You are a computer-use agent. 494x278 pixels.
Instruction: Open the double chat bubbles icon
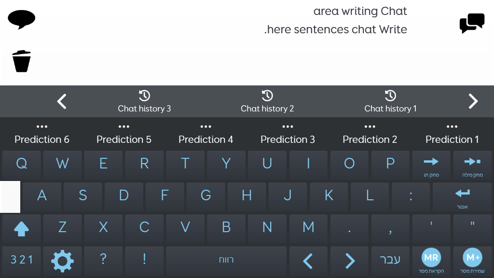pos(472,23)
